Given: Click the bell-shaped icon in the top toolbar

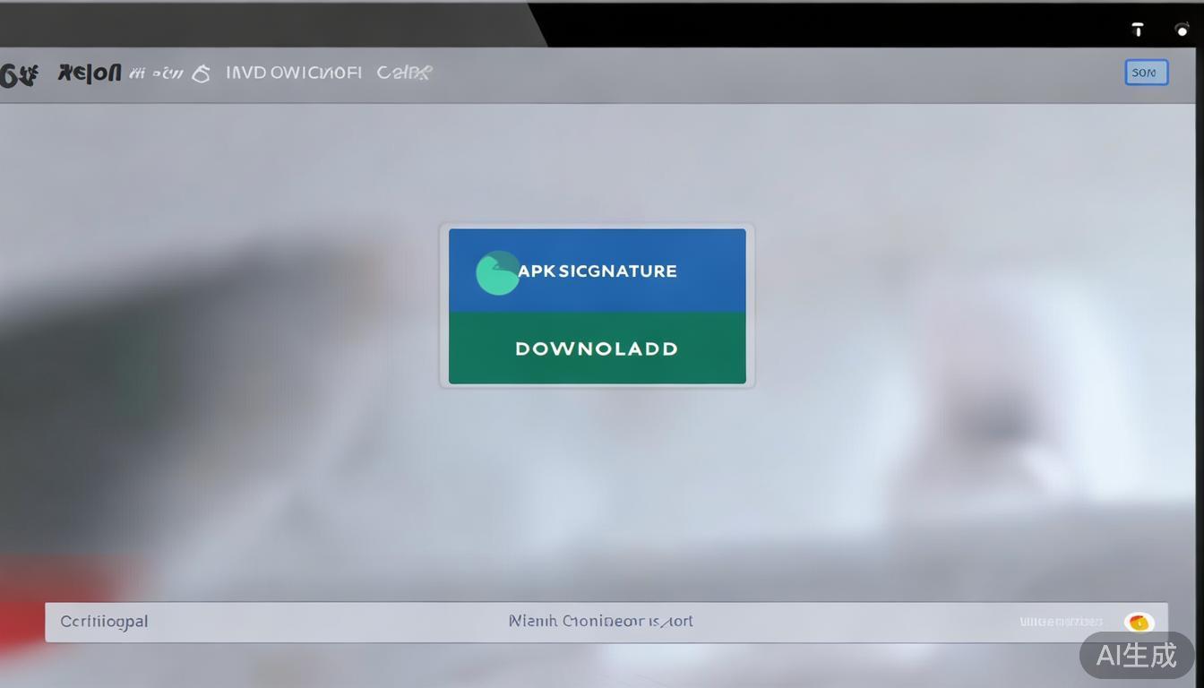Looking at the screenshot, I should 202,74.
